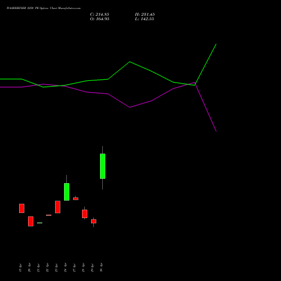Click the 30 Apr date label
This screenshot has width=281, height=281.
click(101, 268)
